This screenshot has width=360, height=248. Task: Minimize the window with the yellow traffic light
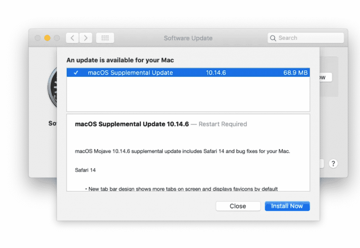pos(47,38)
